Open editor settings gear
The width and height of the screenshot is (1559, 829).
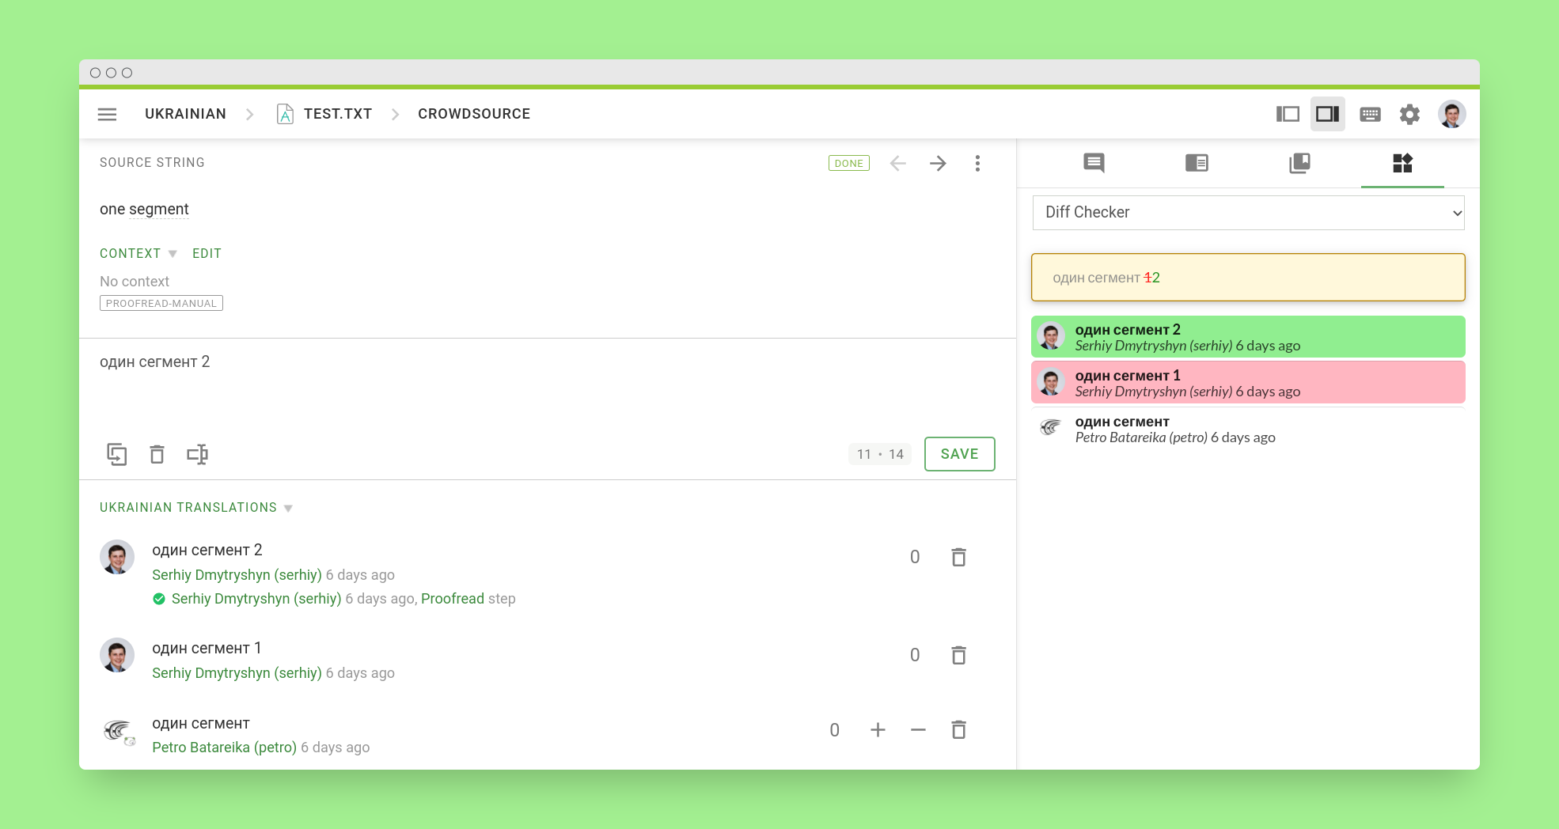coord(1409,114)
